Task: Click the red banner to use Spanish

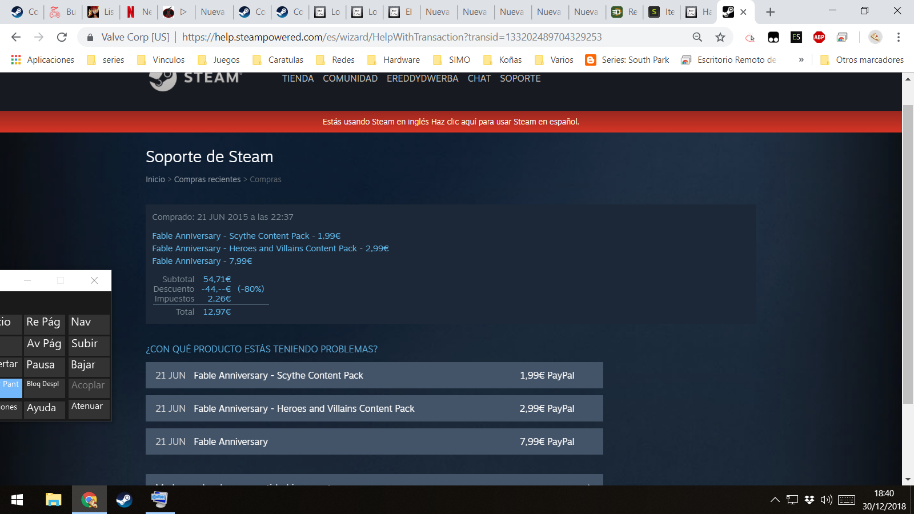Action: 451,122
